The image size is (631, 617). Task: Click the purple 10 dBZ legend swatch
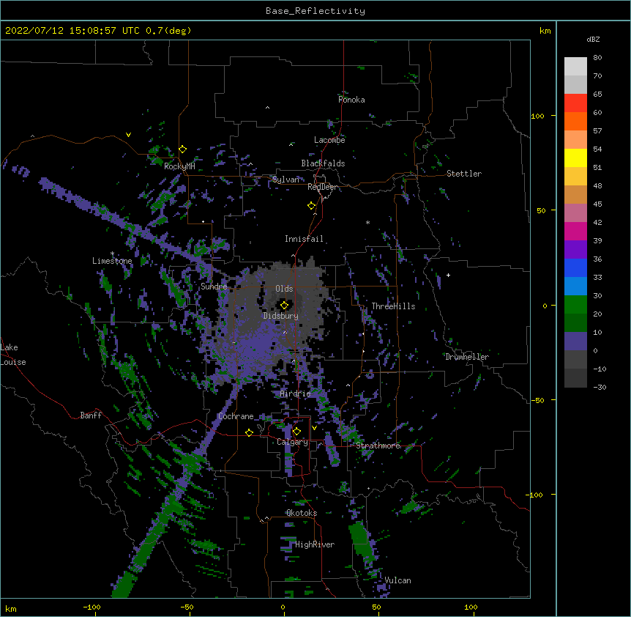point(575,341)
